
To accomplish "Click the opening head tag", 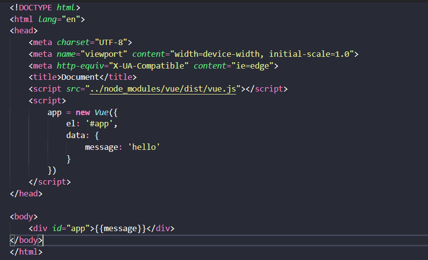I will pyautogui.click(x=24, y=30).
